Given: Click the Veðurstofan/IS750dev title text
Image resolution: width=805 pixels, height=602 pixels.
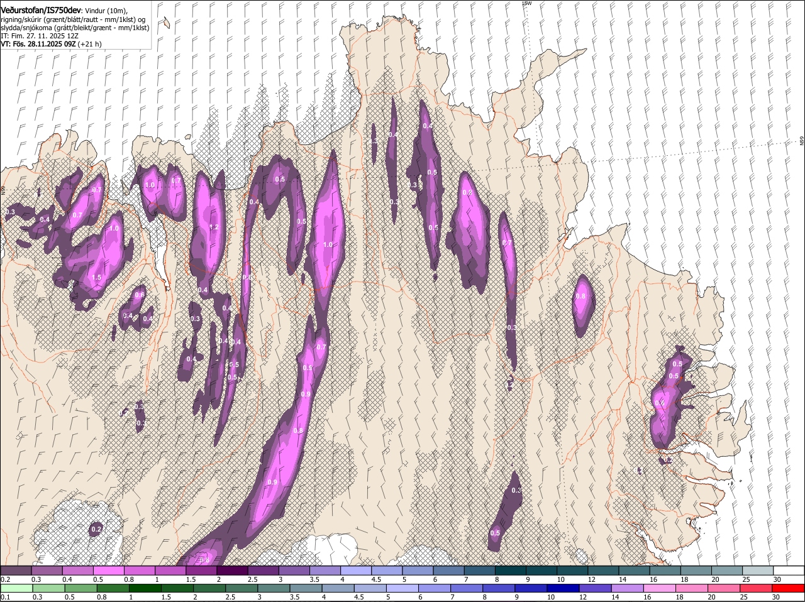Looking at the screenshot, I should pos(41,11).
